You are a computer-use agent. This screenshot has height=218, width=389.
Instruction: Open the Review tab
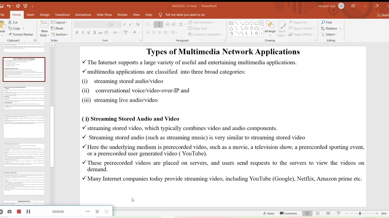coord(122,15)
